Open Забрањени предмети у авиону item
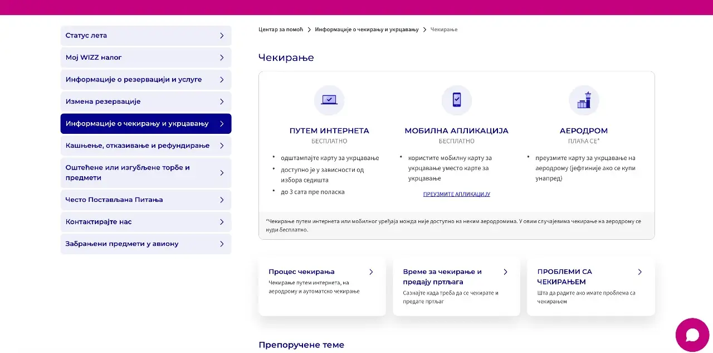Viewport: 713px width, 353px height. [x=146, y=244]
